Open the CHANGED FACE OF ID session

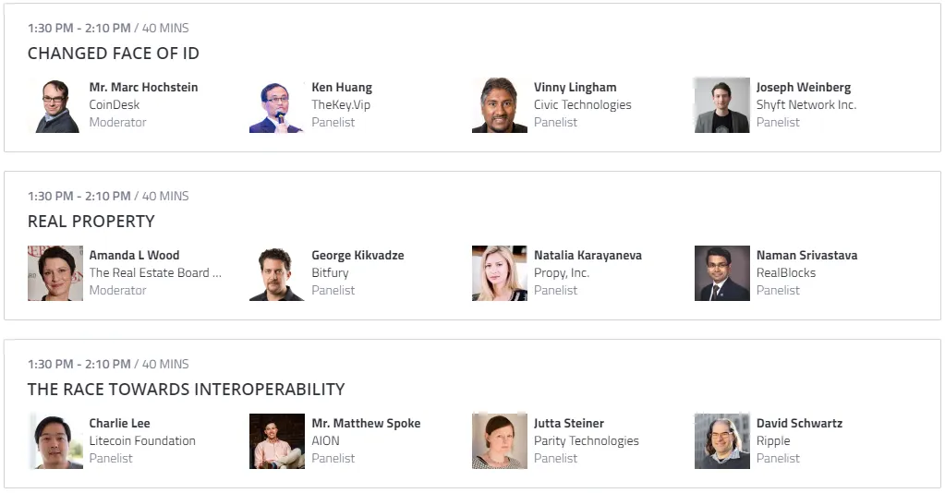pyautogui.click(x=114, y=54)
